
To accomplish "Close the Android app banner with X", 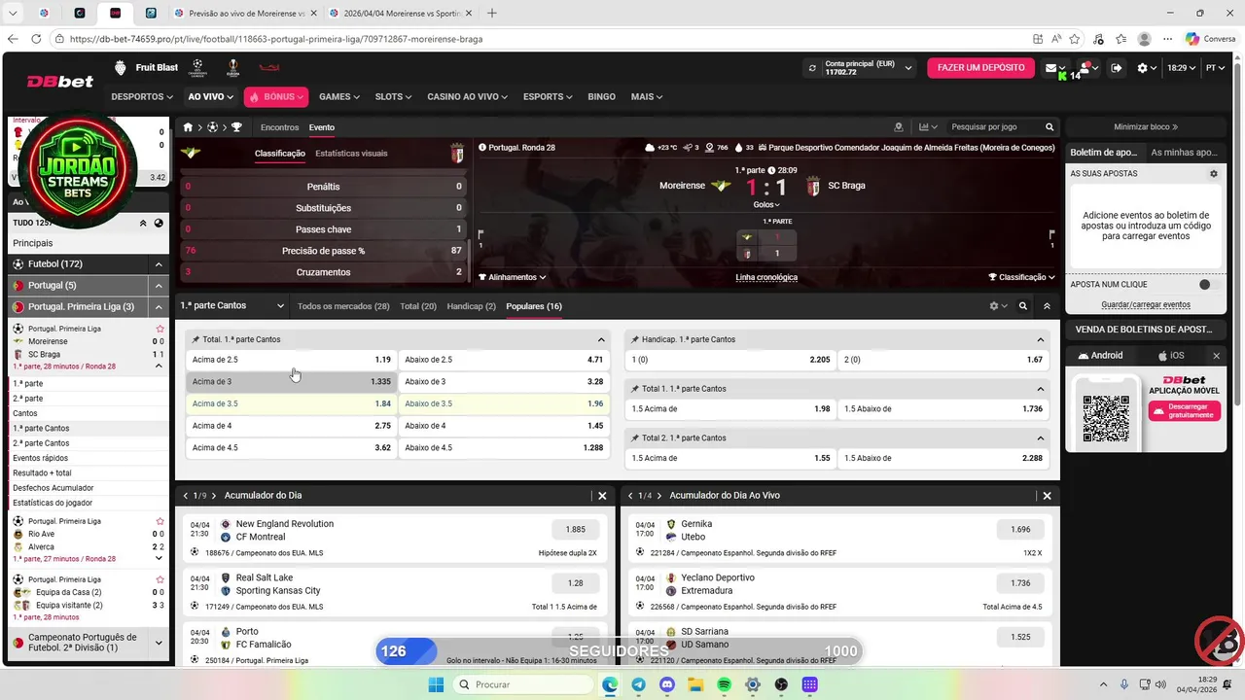I will pyautogui.click(x=1216, y=356).
